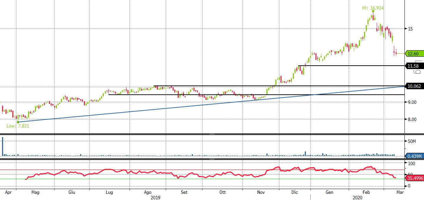Select the 0.439M volume value label
This screenshot has height=200, width=424.
pyautogui.click(x=414, y=156)
